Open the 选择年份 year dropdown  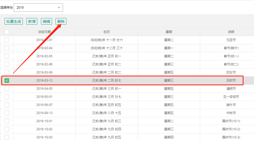tap(38, 8)
